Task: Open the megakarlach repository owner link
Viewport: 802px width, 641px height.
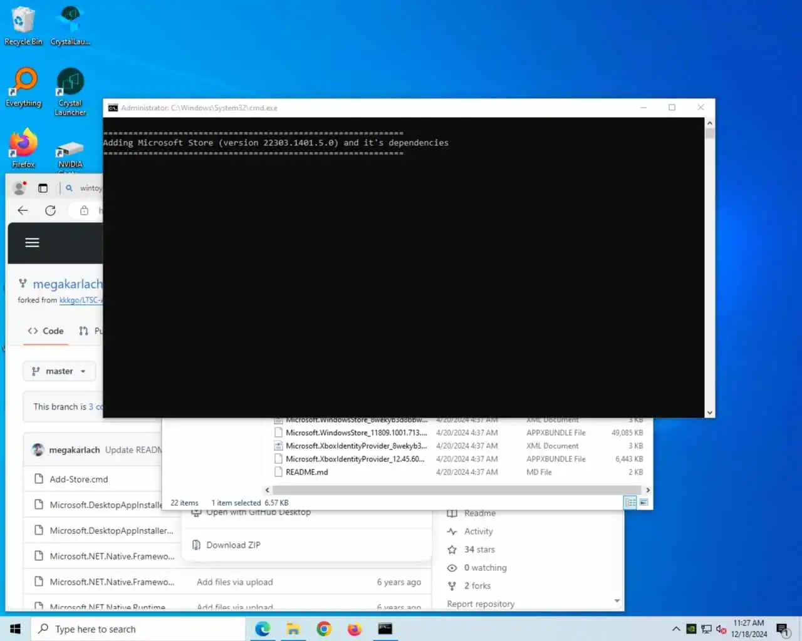Action: tap(67, 284)
